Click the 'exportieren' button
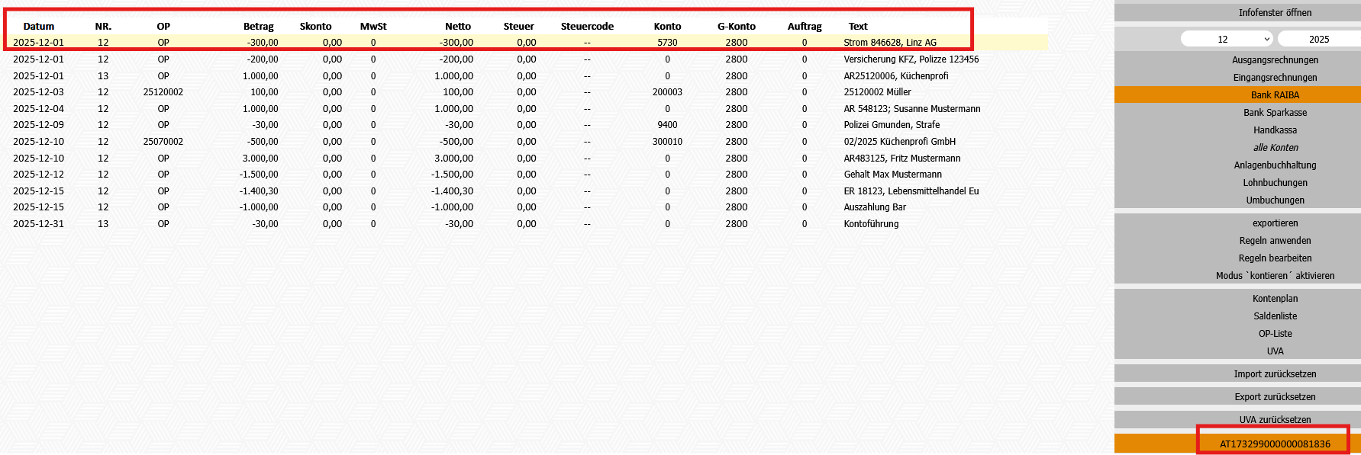The width and height of the screenshot is (1361, 455). 1275,223
